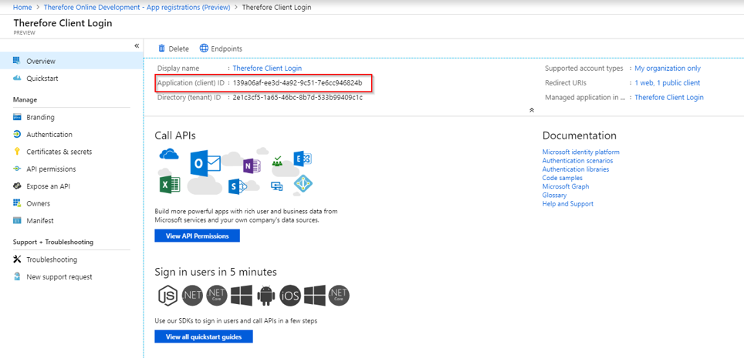744x358 pixels.
Task: Open the Therefore Client Login display name link
Action: (x=267, y=69)
